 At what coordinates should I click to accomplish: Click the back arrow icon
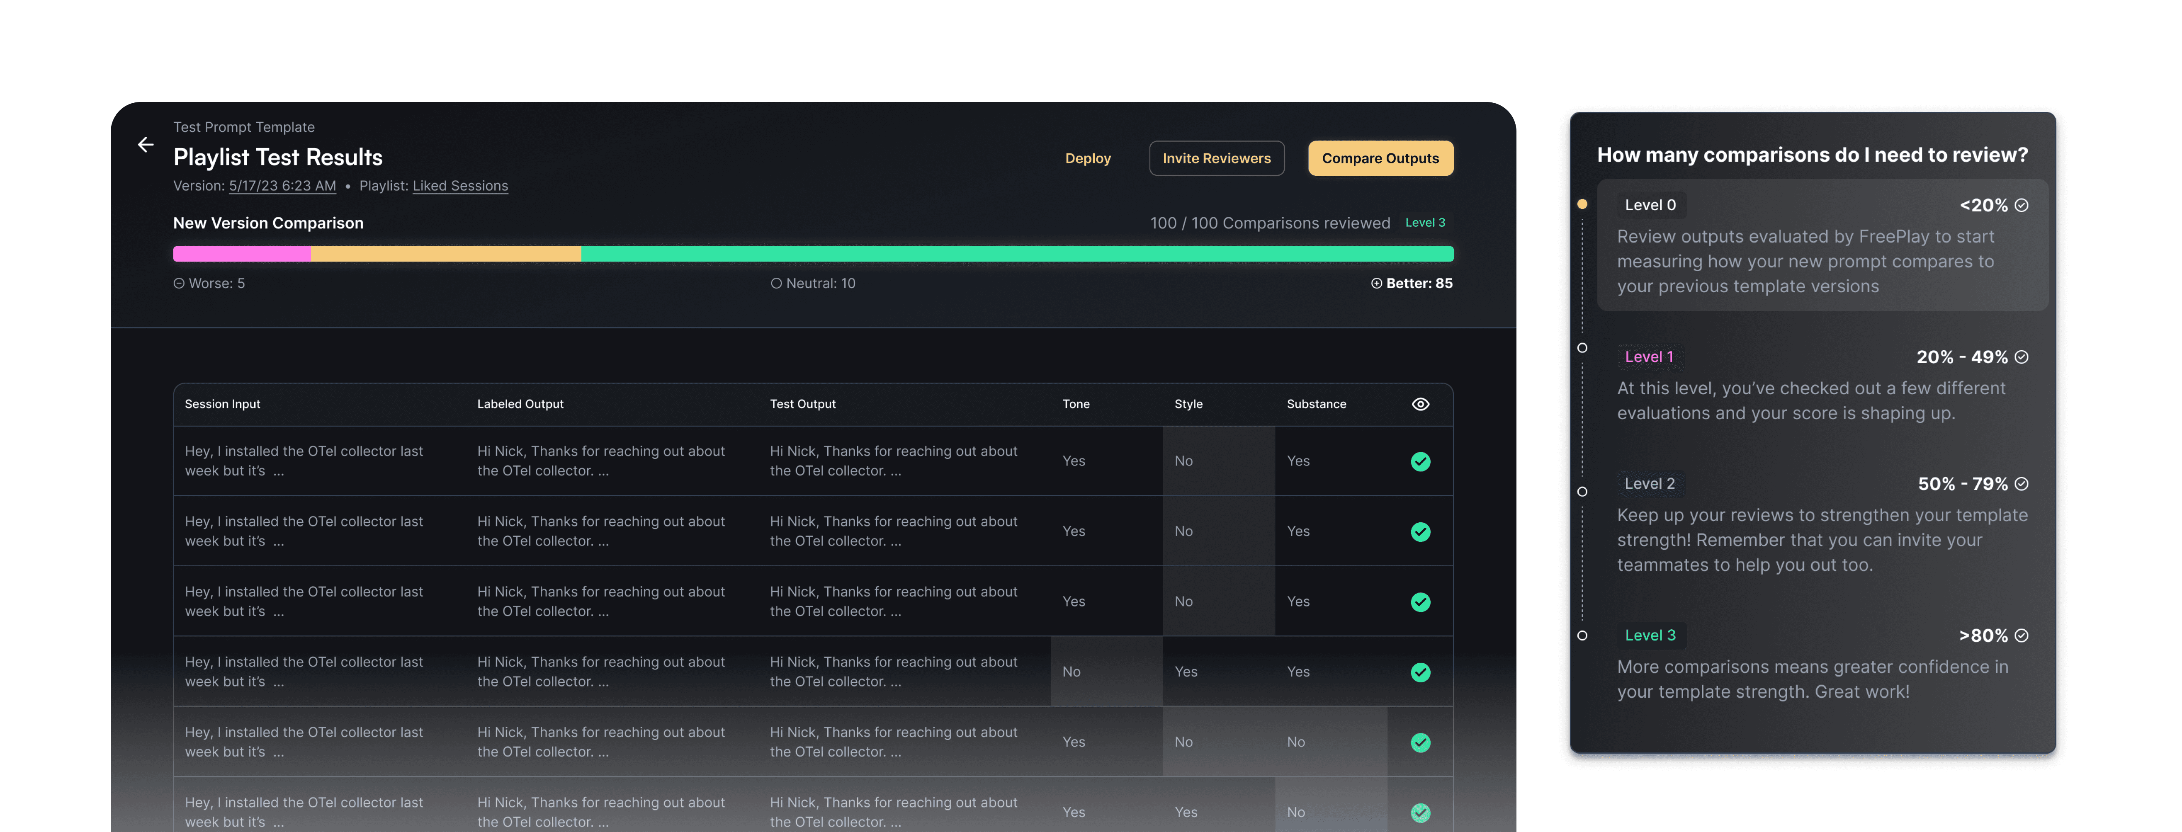pos(146,145)
